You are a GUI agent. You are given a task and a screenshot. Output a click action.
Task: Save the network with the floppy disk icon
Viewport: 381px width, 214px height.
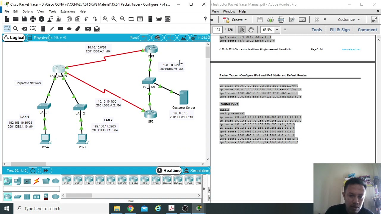tap(24, 19)
